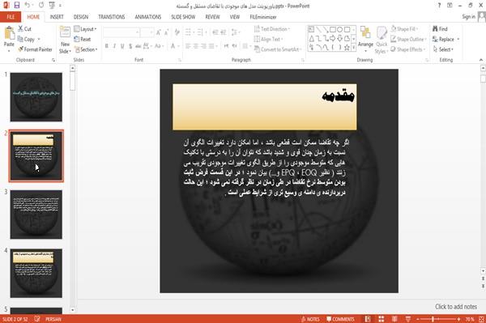Click the Reset slide button

pos(83,40)
